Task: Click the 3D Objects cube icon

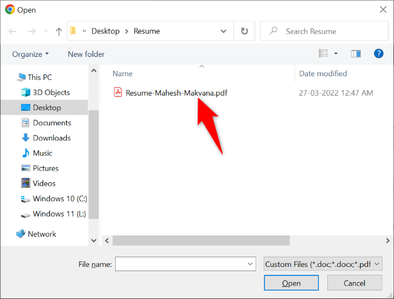Action: [x=25, y=93]
